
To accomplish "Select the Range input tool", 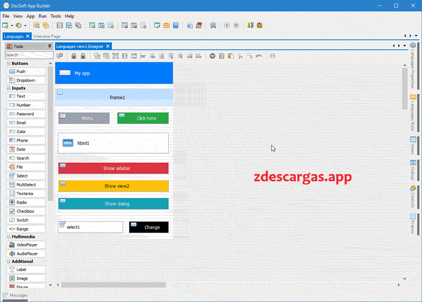I will [26, 229].
